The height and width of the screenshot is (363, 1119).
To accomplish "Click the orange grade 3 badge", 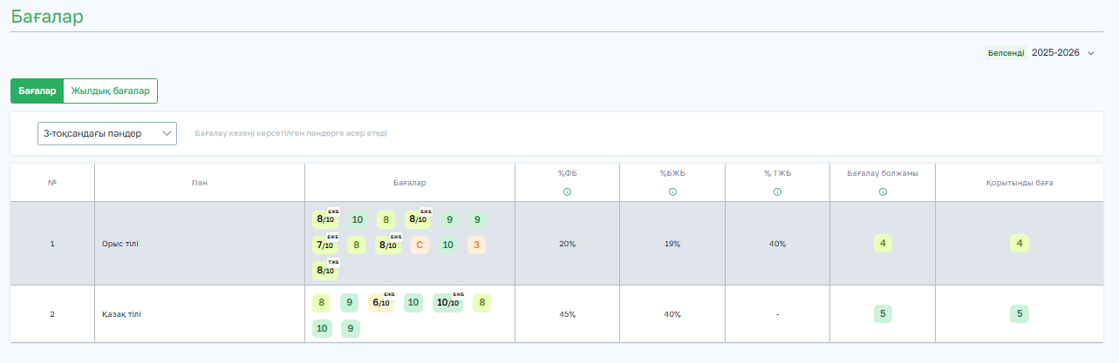I will coord(476,245).
